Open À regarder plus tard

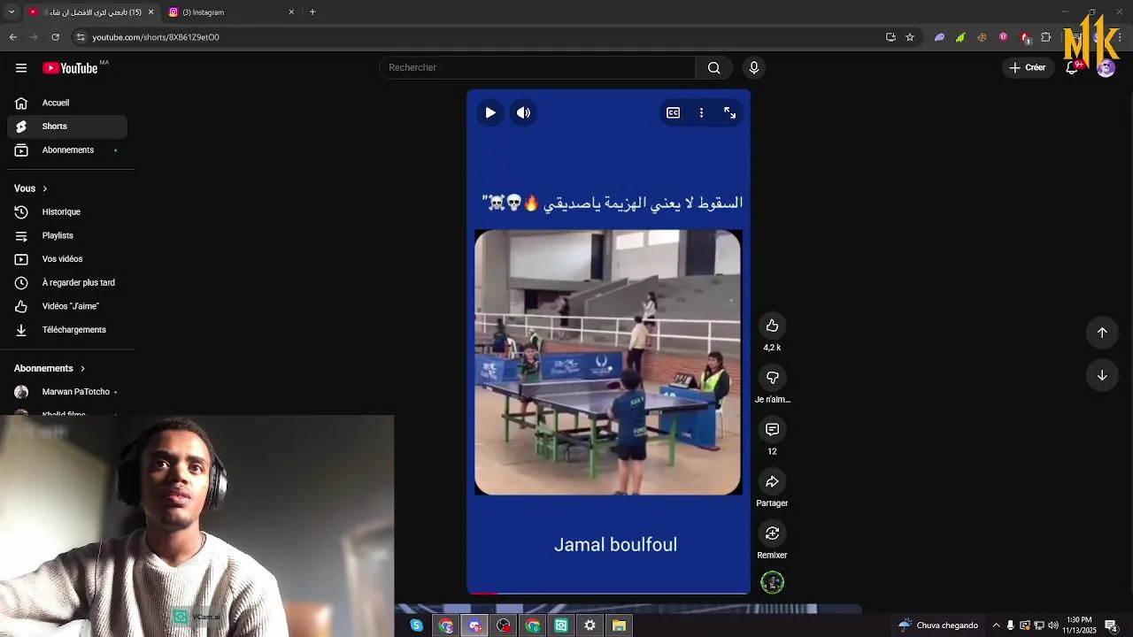67,283
